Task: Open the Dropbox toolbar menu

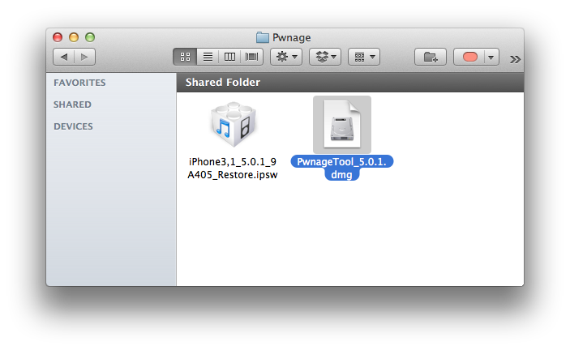Action: [x=324, y=57]
